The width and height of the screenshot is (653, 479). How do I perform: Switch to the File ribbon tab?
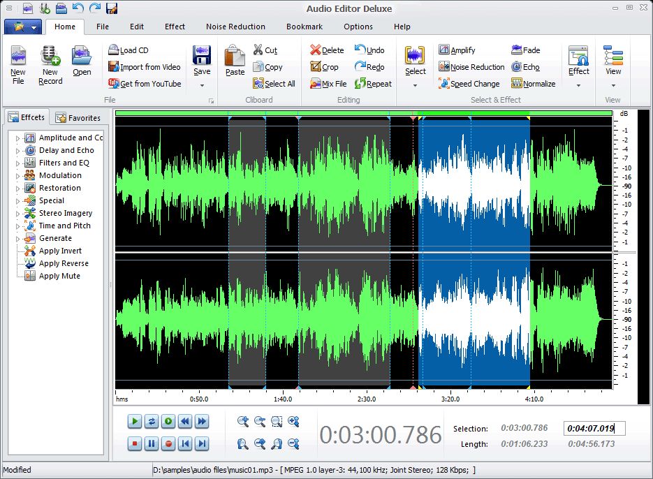pos(103,27)
